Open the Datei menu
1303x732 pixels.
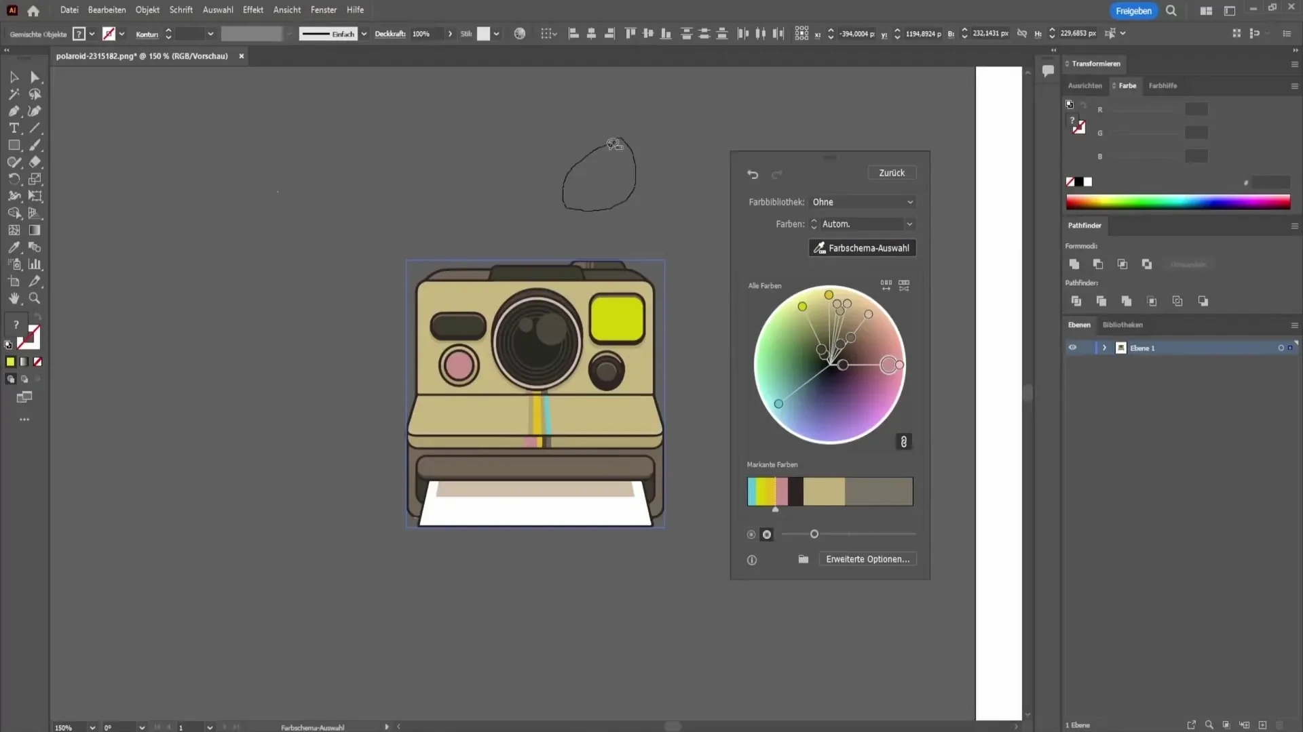coord(69,10)
